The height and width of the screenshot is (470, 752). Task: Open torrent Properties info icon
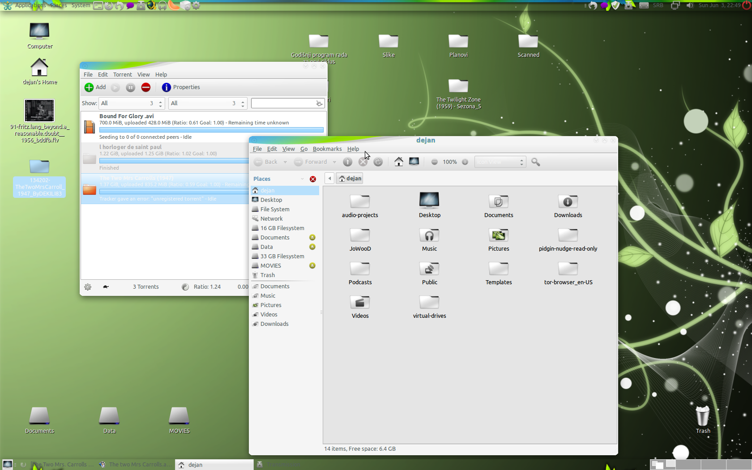pyautogui.click(x=167, y=87)
